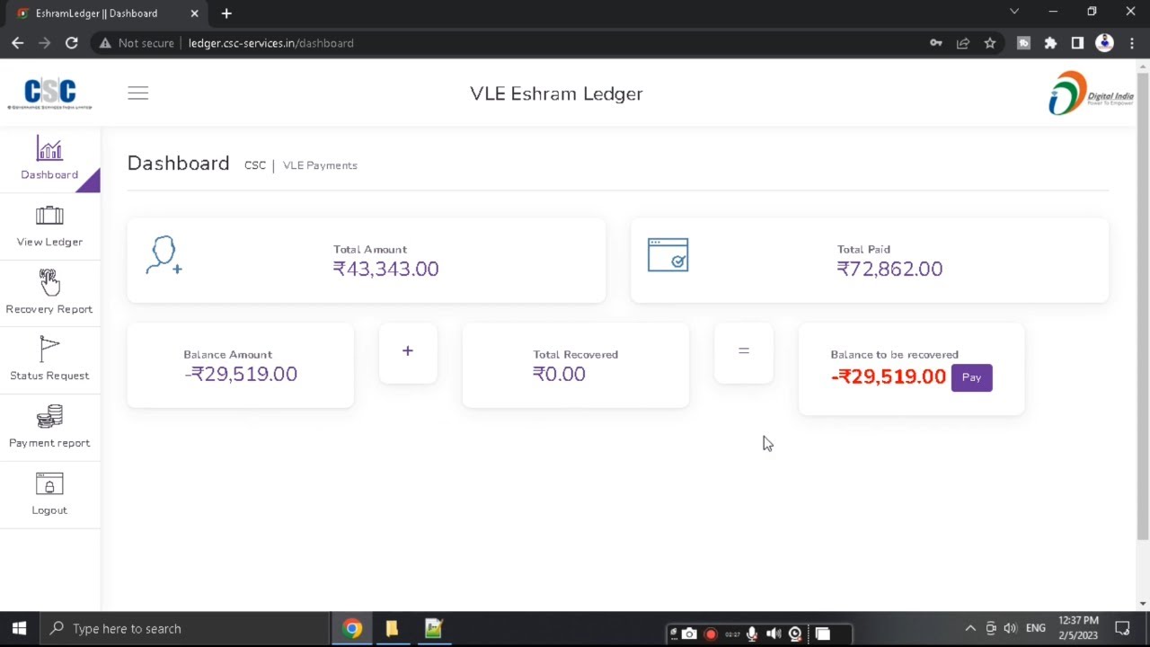Click the CSC logo
1150x647 pixels.
[50, 93]
